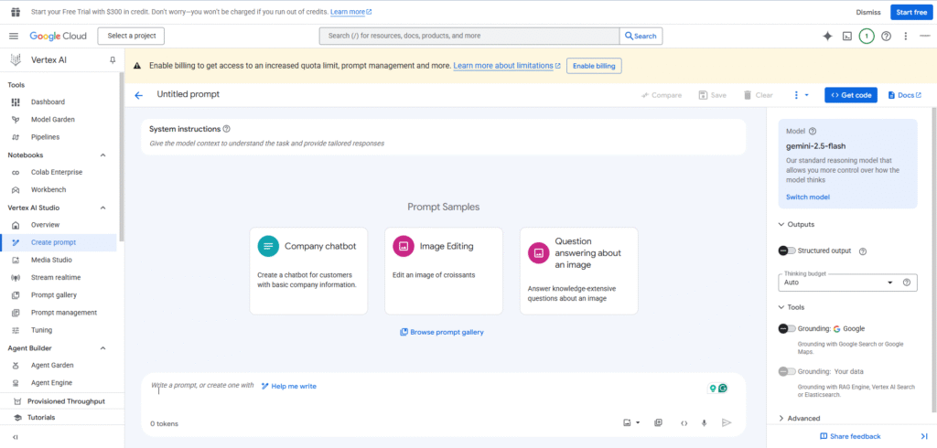Click the green lightbulb extension icon
Viewport: 937px width, 448px height.
coord(712,389)
